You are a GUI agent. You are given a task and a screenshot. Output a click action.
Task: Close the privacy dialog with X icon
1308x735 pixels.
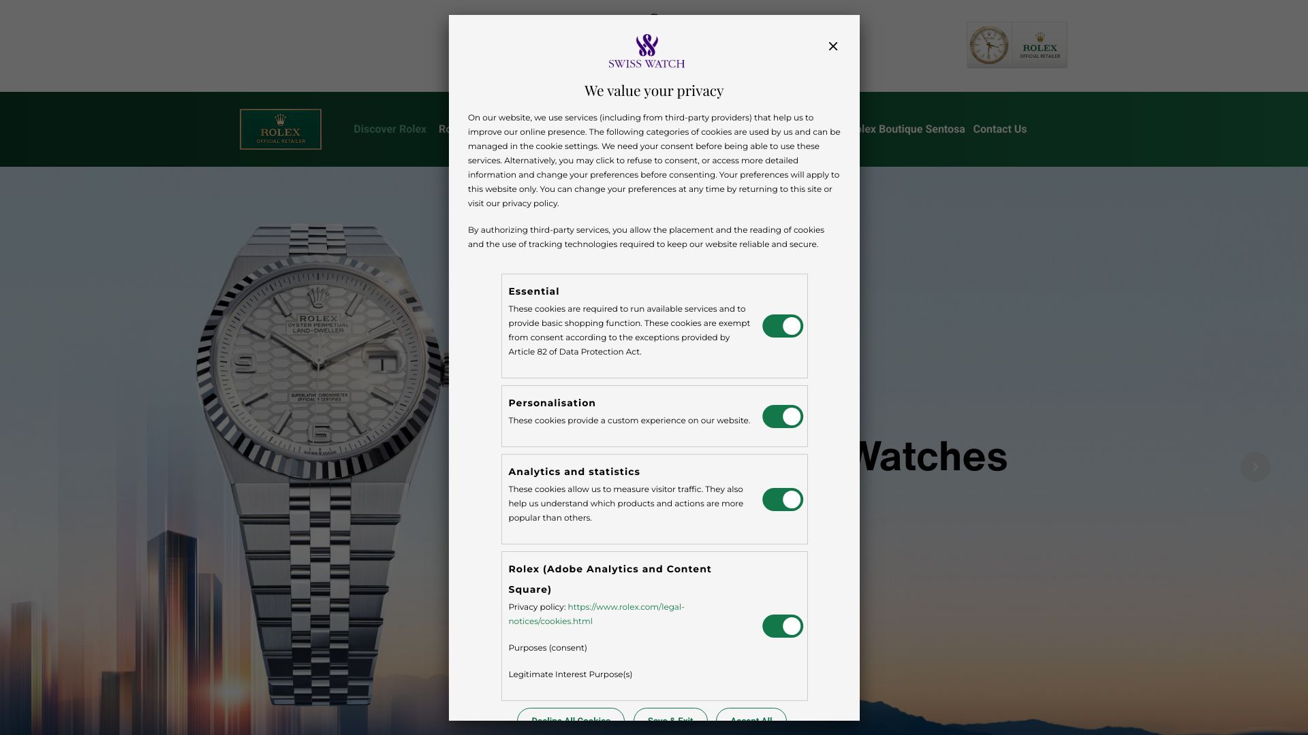click(832, 46)
